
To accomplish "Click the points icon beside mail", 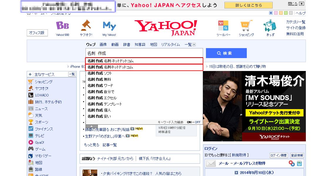I will click(291, 163).
